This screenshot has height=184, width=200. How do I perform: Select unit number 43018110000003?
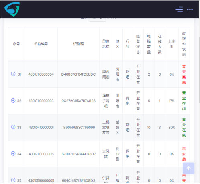pos(41,101)
